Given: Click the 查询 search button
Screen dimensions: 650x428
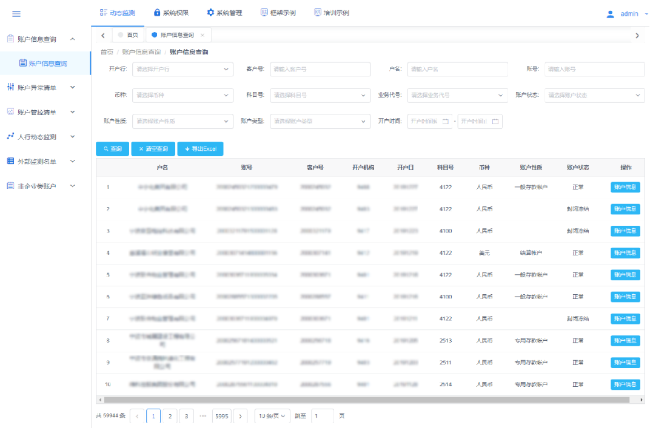Looking at the screenshot, I should (113, 149).
